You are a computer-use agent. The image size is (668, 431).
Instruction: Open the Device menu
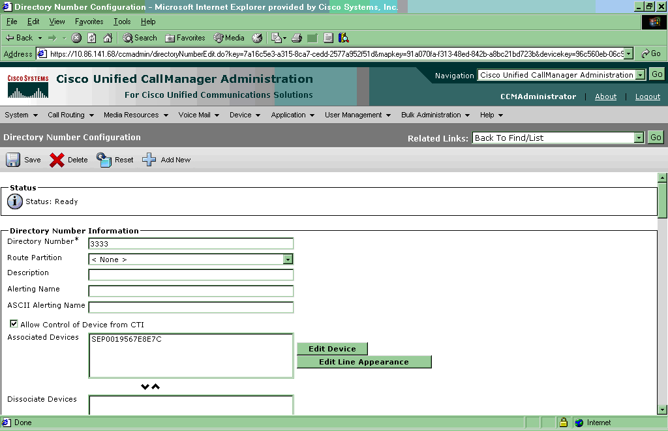pyautogui.click(x=245, y=115)
